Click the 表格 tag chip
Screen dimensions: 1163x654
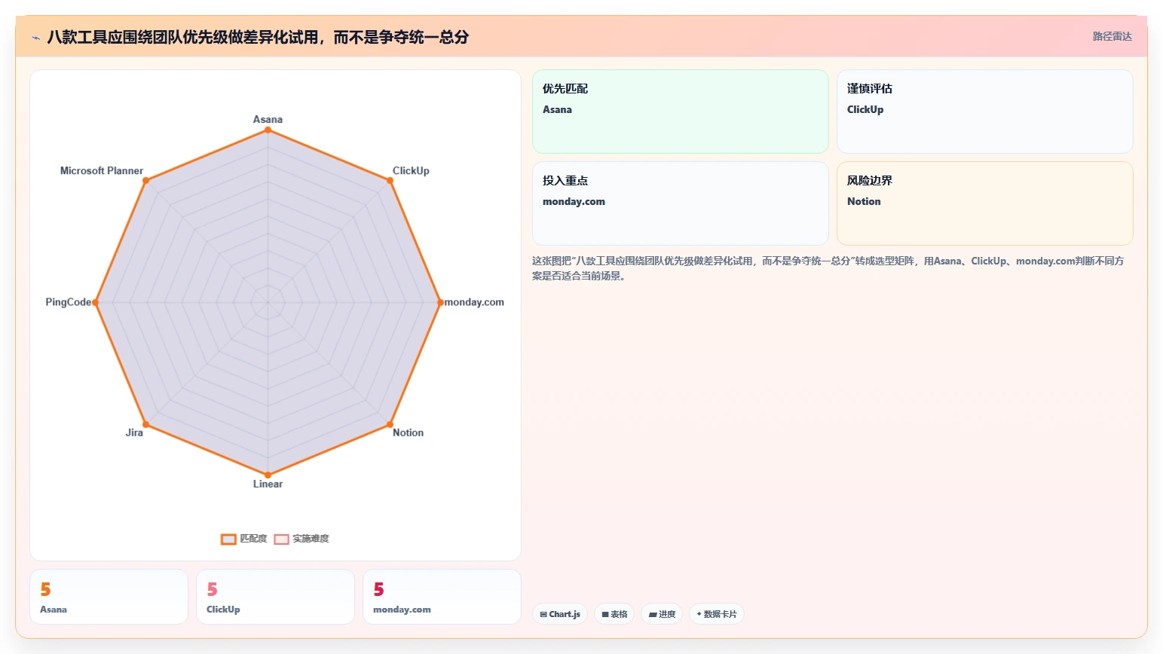coord(614,614)
